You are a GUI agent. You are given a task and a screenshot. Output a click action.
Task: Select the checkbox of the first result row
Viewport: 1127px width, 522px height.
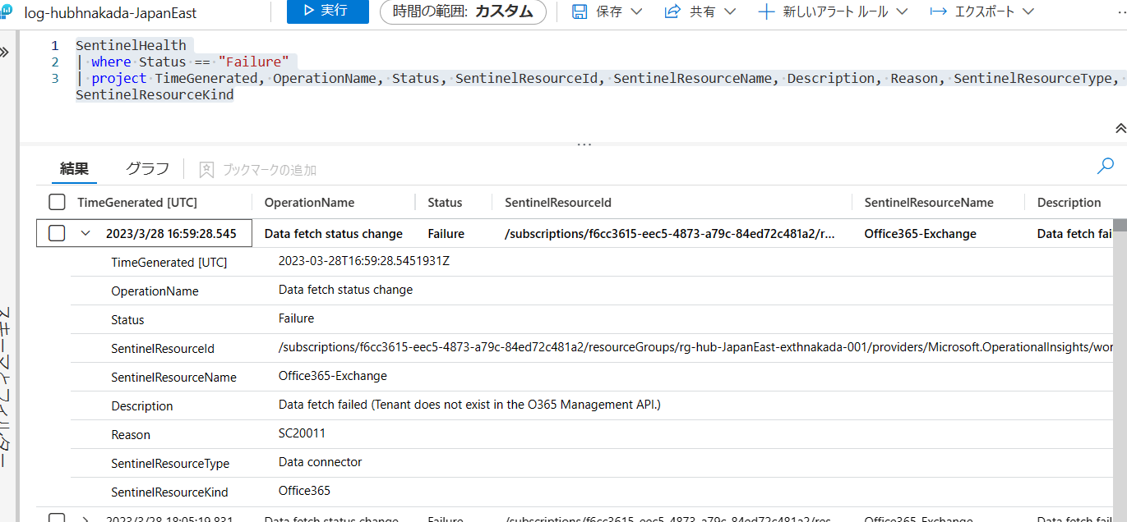click(57, 233)
